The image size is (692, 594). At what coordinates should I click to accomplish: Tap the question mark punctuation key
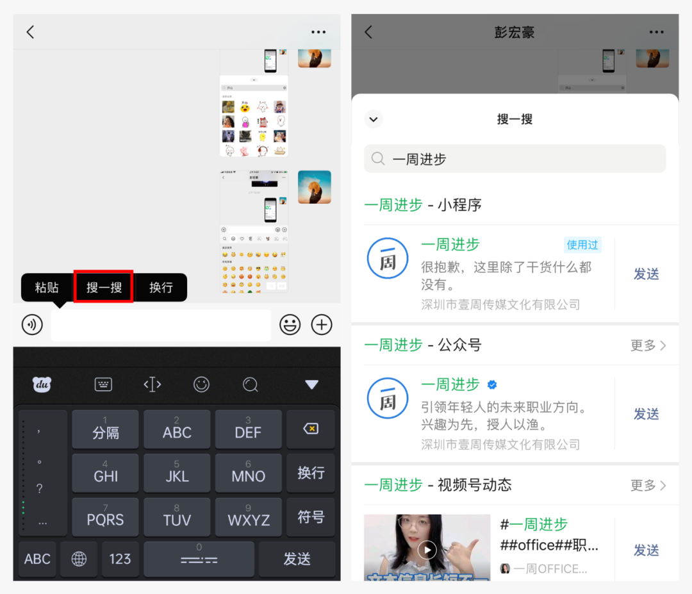[39, 488]
